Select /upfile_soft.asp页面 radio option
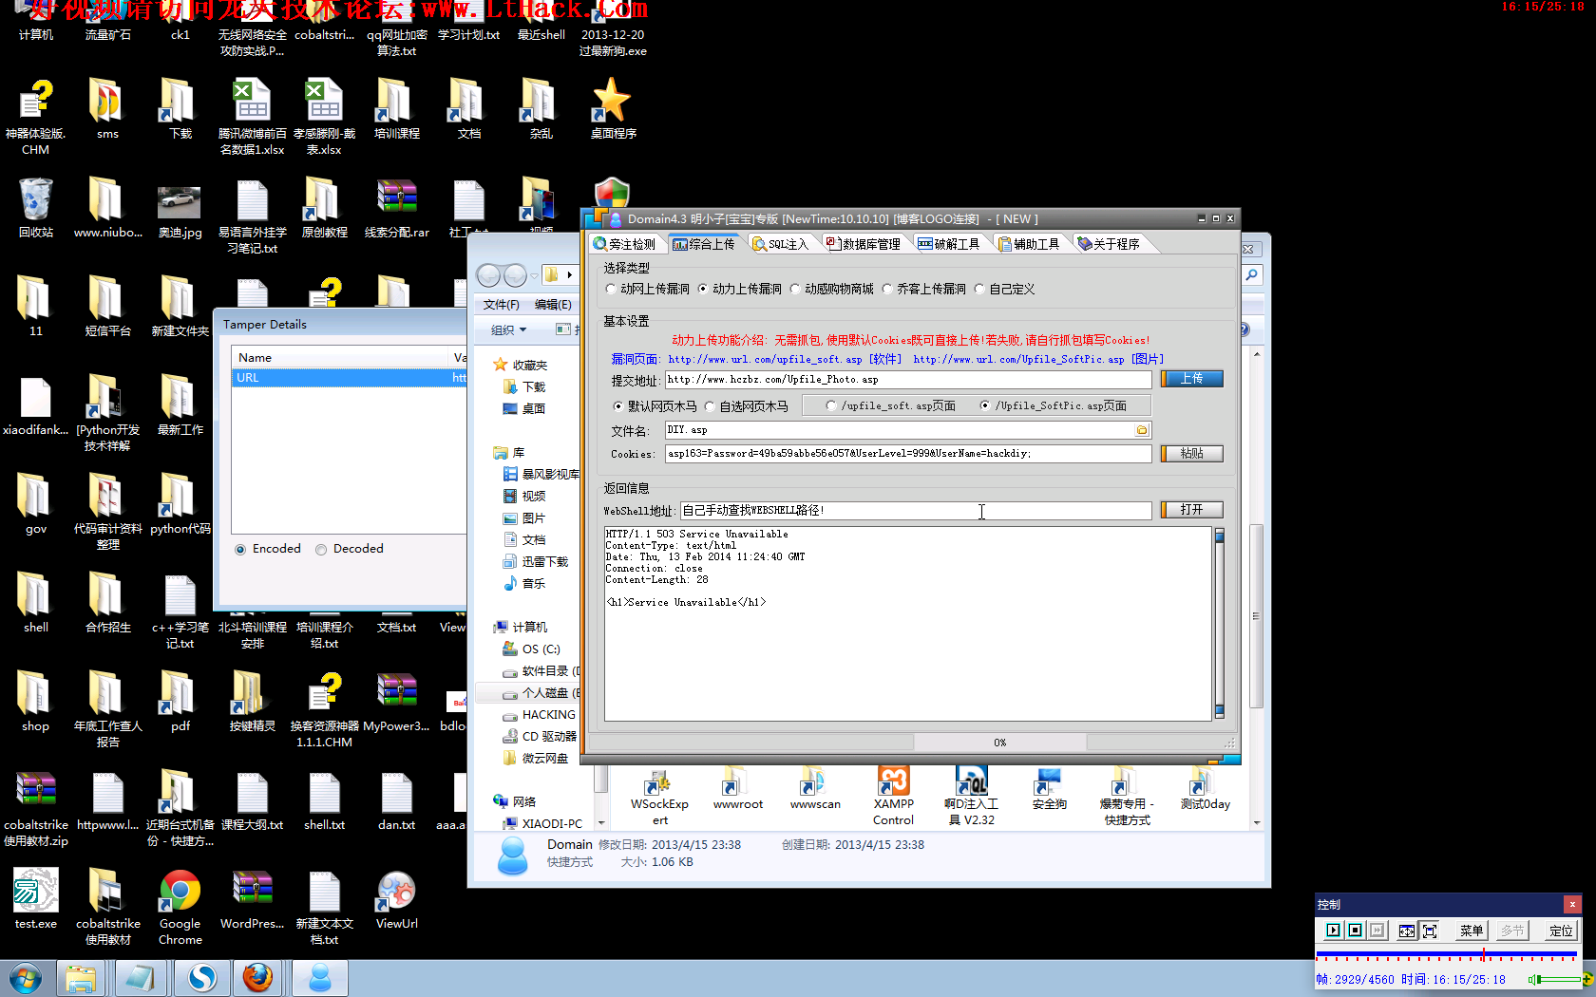Image resolution: width=1596 pixels, height=997 pixels. click(890, 405)
